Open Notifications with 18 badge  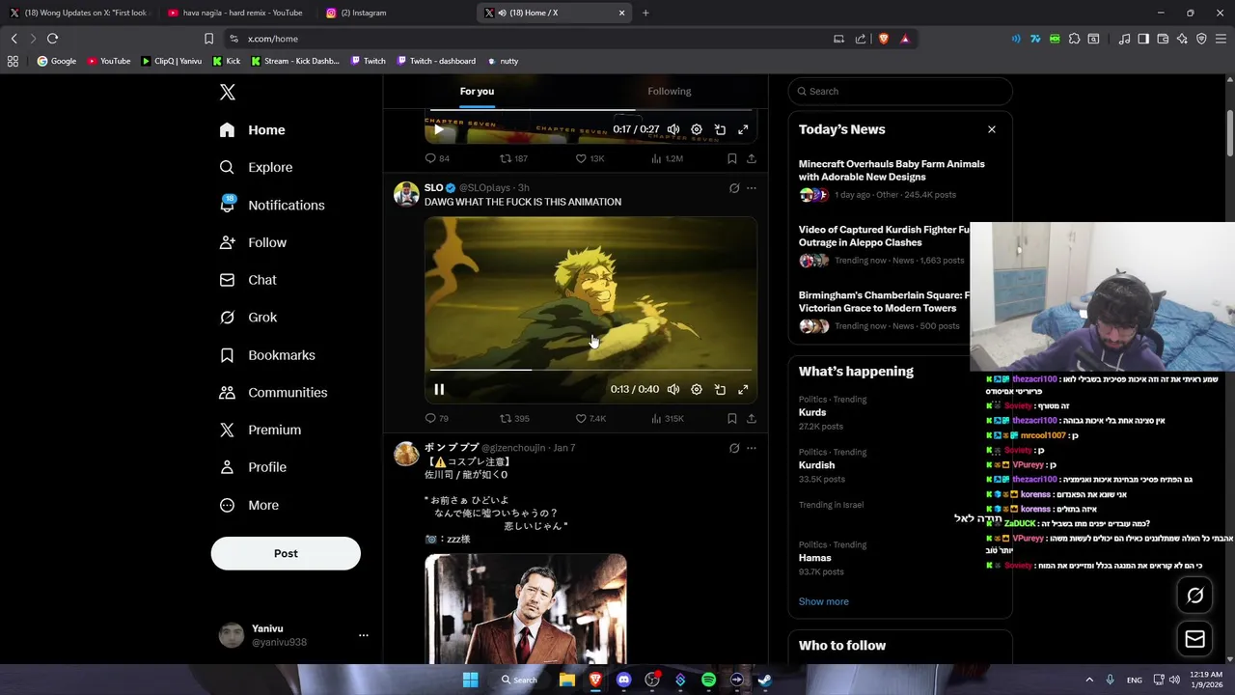(x=272, y=205)
